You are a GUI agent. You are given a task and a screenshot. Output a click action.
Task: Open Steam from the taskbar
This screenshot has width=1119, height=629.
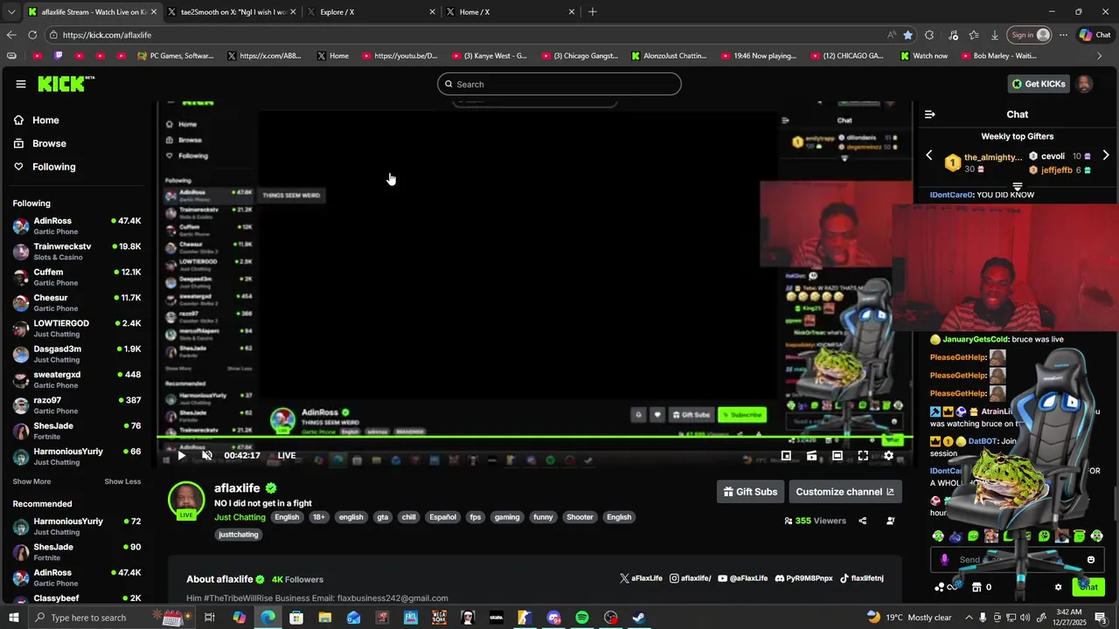(639, 618)
